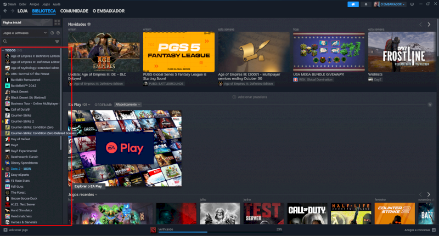The height and width of the screenshot is (236, 439).
Task: Open PGS 5 Fantasy League news card
Action: [x=179, y=51]
